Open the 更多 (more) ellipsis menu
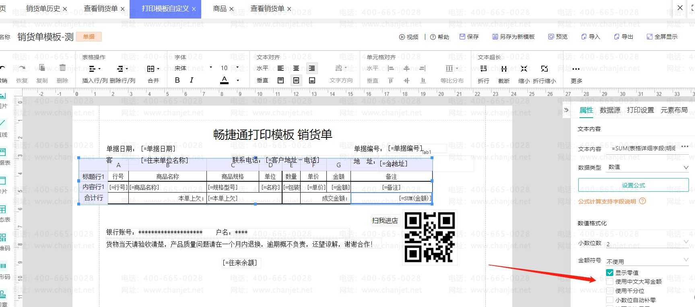 coord(576,69)
